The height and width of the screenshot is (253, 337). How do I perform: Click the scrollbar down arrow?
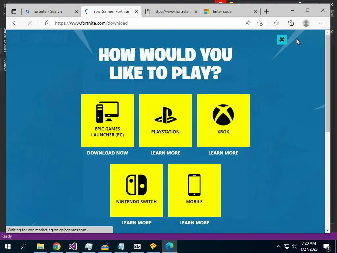point(327,230)
